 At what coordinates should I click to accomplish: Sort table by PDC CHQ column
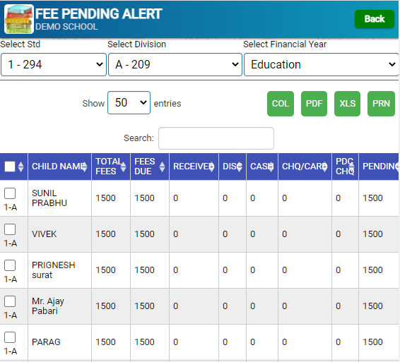(x=345, y=167)
